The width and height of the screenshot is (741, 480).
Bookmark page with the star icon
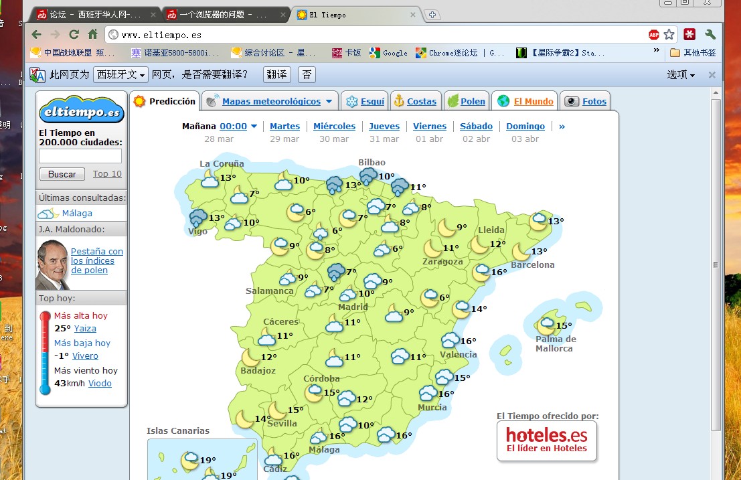pos(669,35)
